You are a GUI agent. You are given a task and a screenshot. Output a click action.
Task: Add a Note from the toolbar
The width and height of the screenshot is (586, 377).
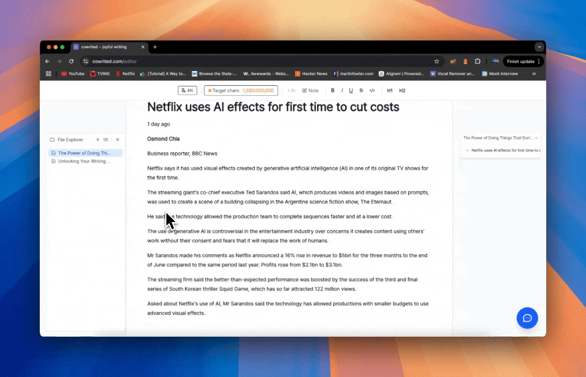[x=311, y=91]
